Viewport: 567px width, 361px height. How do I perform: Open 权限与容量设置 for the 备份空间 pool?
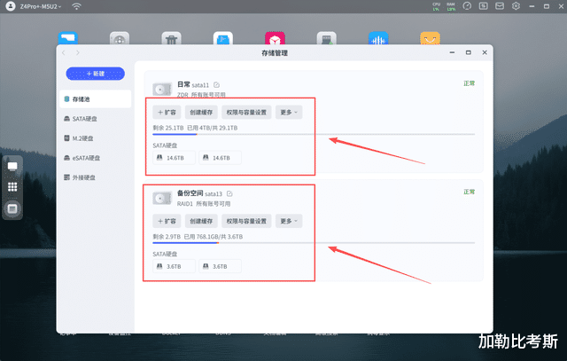(x=246, y=221)
